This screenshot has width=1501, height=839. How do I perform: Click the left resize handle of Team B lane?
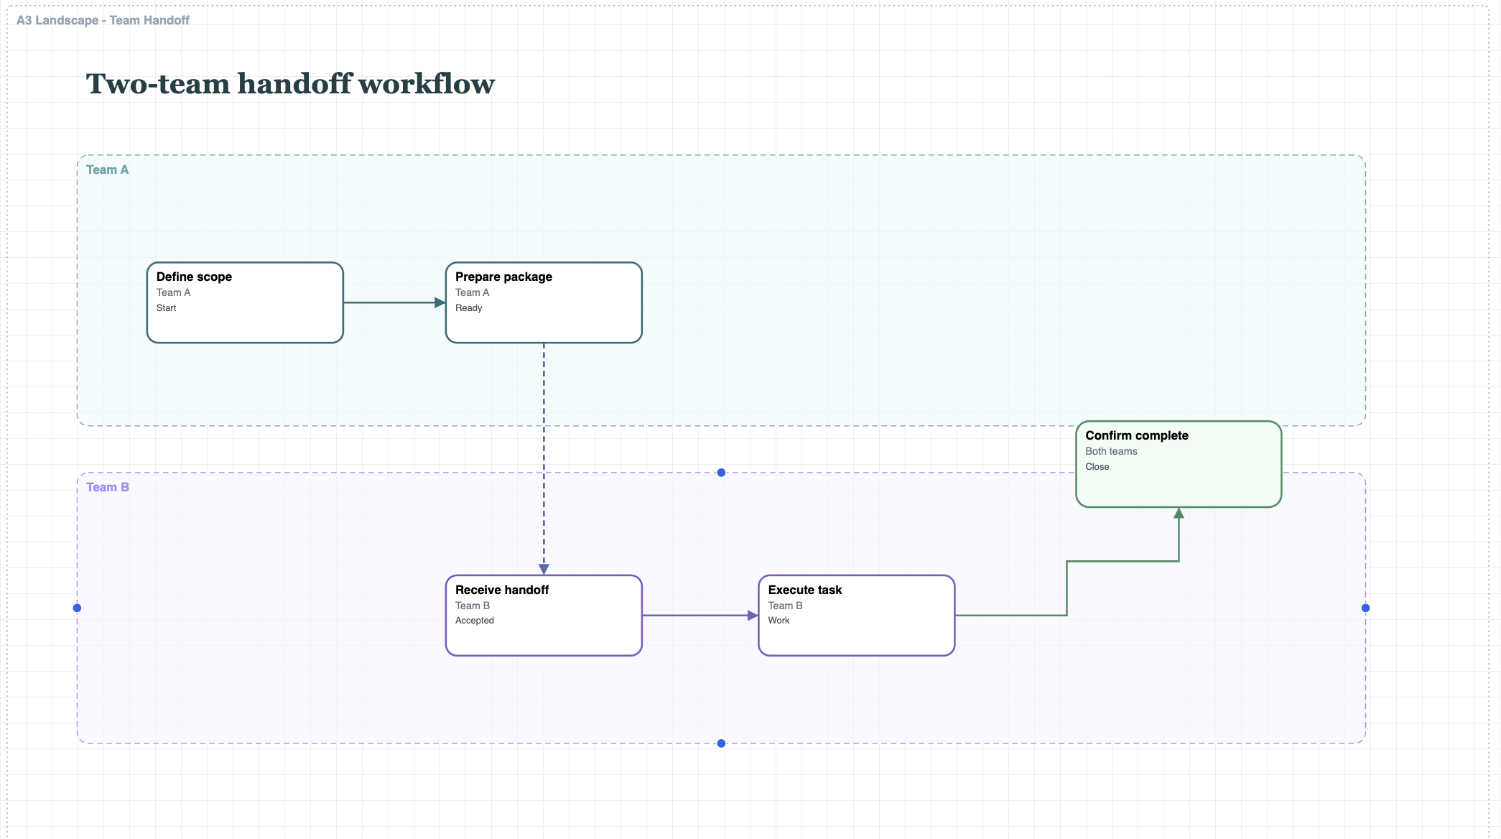pos(77,608)
